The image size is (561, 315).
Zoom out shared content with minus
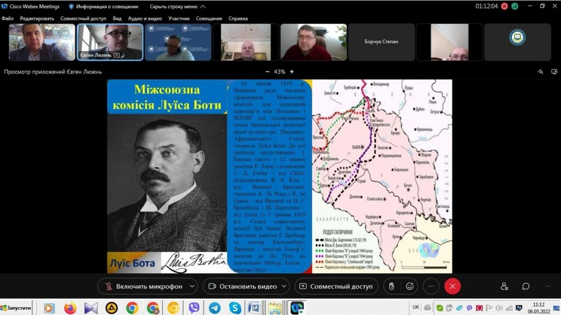pos(267,72)
